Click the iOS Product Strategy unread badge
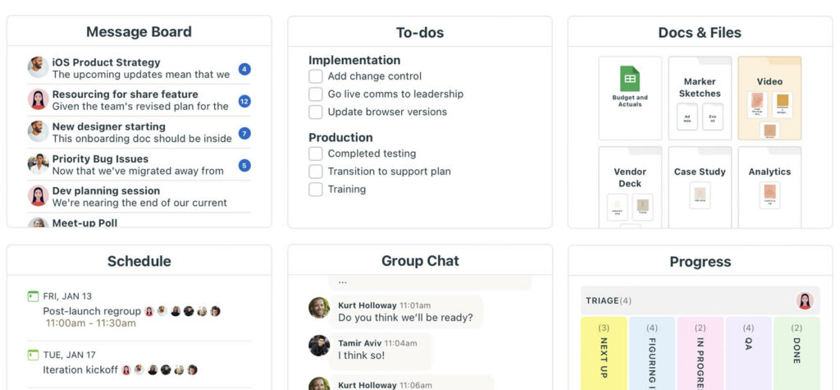This screenshot has height=390, width=840. (x=244, y=69)
